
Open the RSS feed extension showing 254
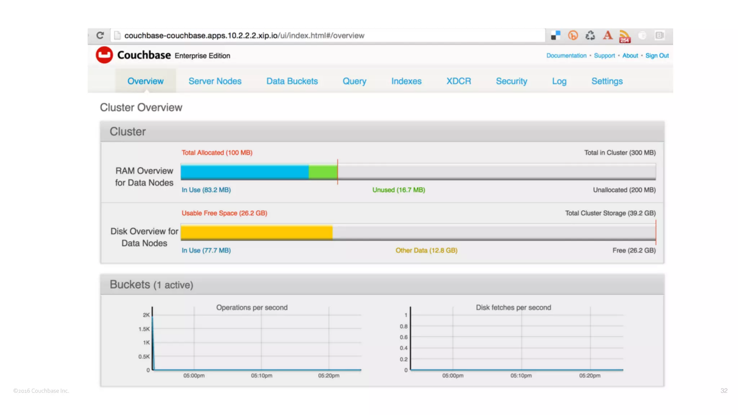point(625,36)
